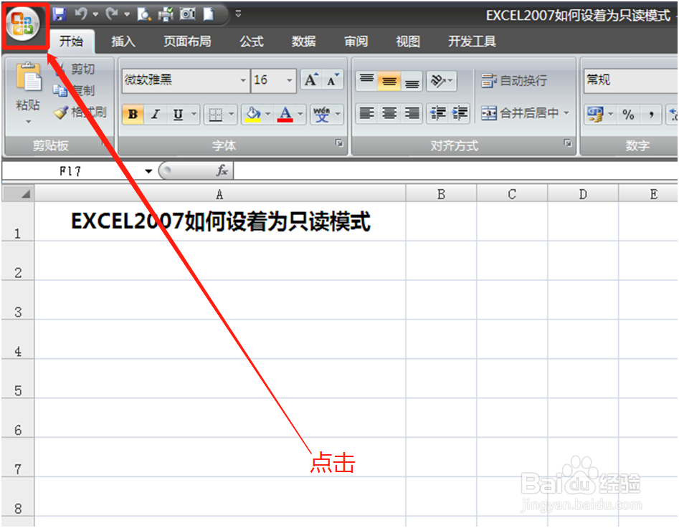Apply accounting number format icon
Screen dimensions: 679x528
[x=595, y=114]
